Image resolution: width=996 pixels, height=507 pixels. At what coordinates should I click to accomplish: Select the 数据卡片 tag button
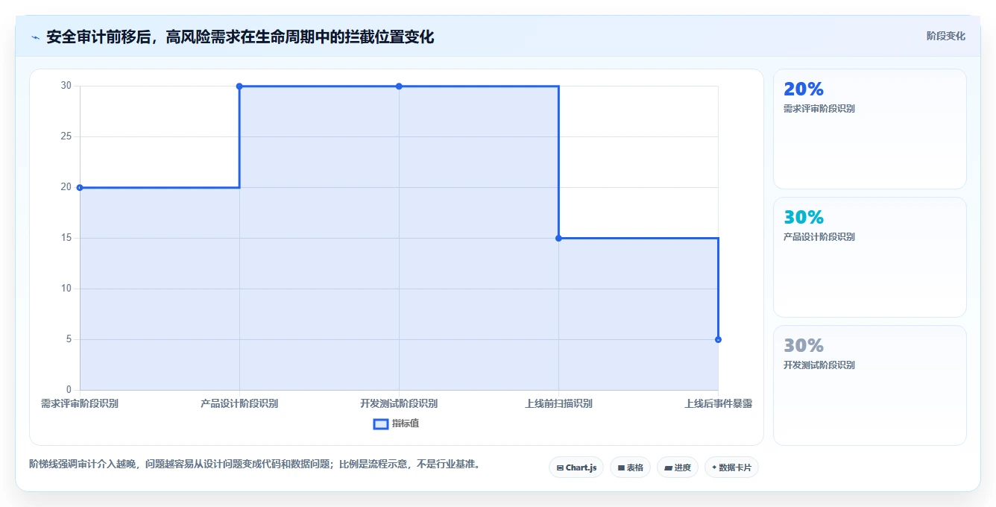[x=731, y=467]
